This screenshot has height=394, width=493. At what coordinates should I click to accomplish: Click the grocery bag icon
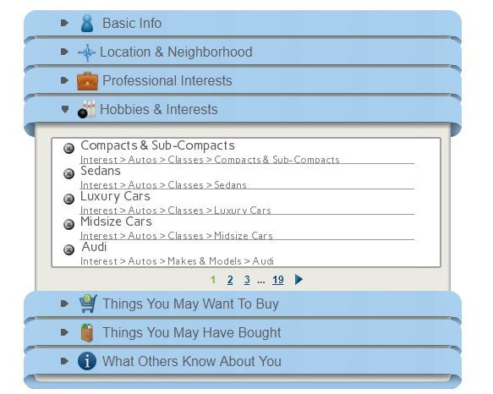[87, 332]
